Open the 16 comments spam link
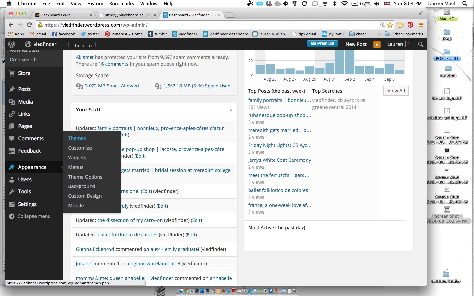The image size is (474, 296). point(114,64)
